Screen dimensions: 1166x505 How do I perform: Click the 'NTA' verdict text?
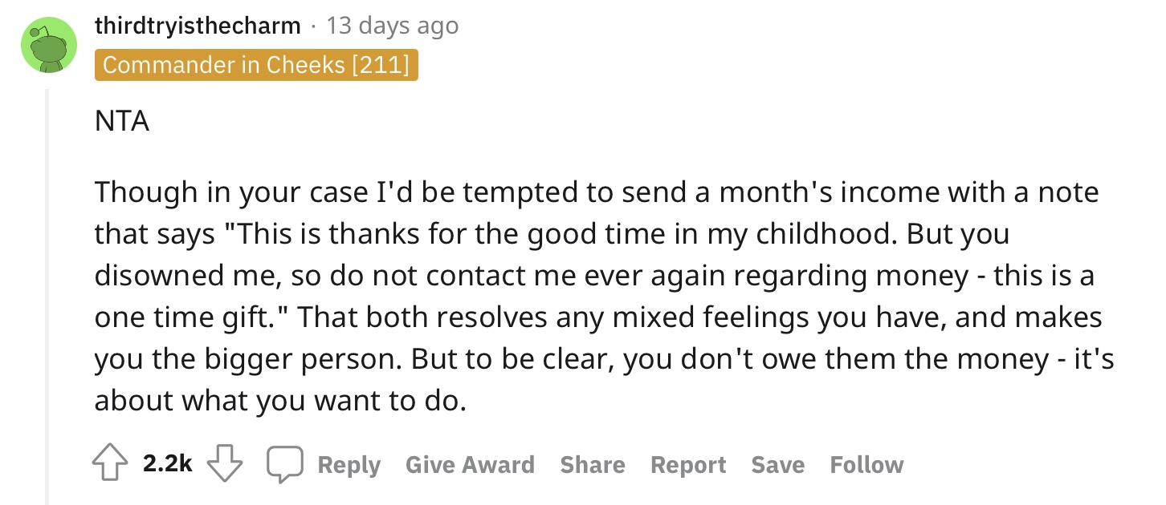122,123
